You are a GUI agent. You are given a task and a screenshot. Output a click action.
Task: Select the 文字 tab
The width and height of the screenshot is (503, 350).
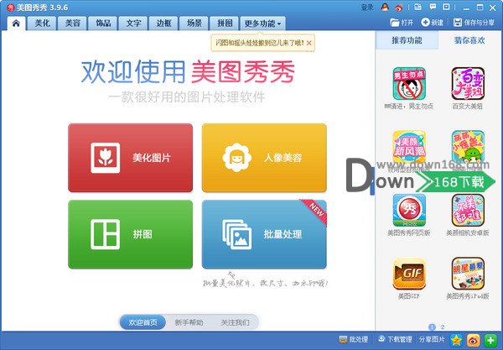(133, 24)
